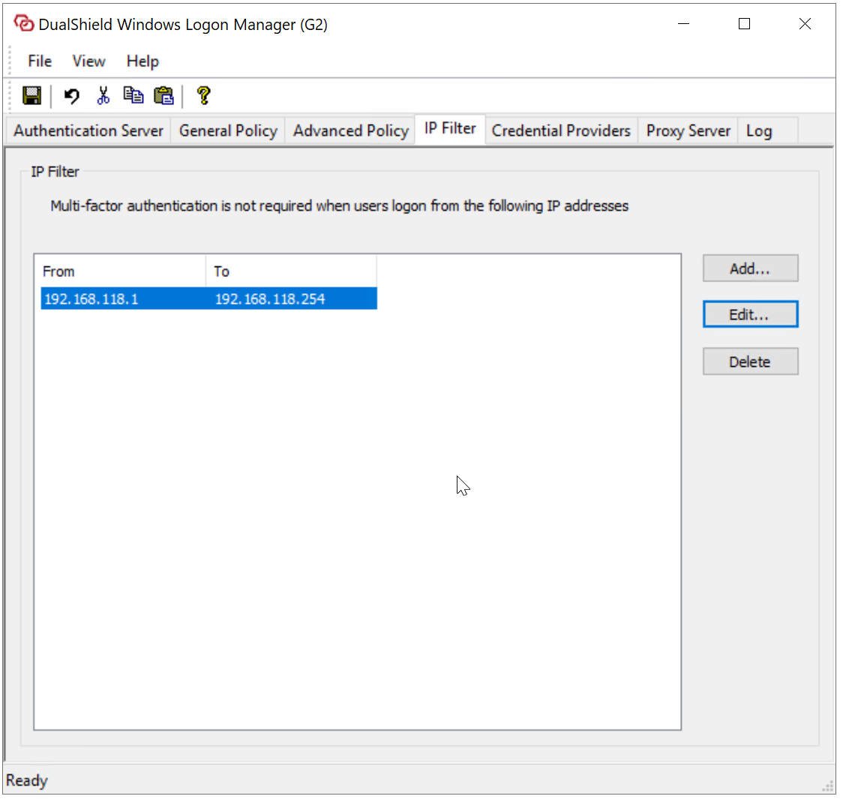This screenshot has height=799, width=843.
Task: Click the Save floppy disk icon
Action: 31,96
